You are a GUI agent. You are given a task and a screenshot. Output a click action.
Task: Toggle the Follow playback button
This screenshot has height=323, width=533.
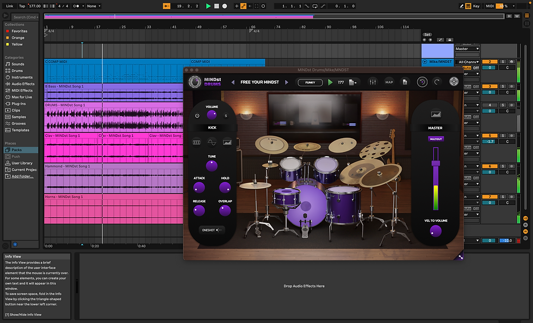coord(166,6)
